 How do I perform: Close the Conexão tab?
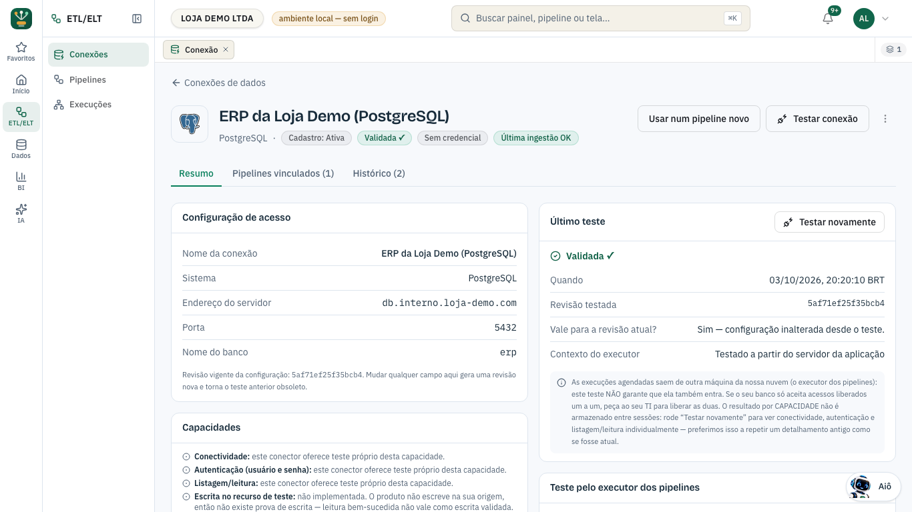tap(226, 49)
